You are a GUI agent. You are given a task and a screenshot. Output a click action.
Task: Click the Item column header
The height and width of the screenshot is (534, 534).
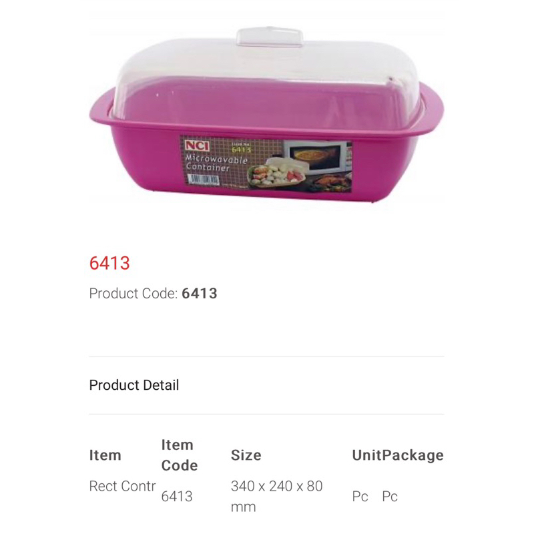(x=105, y=455)
